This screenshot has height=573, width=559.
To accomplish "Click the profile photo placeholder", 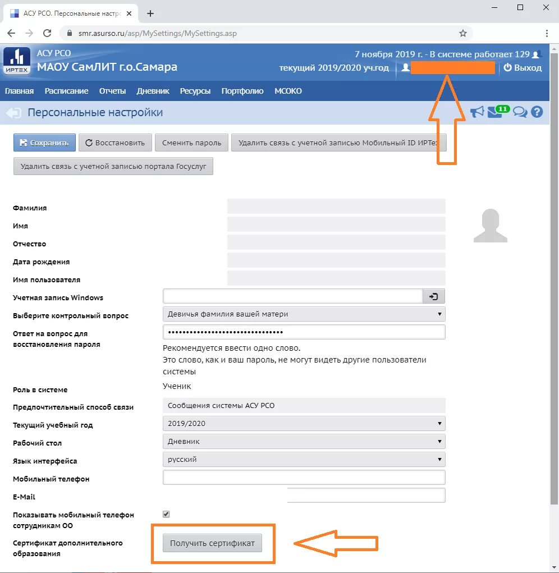I will click(x=491, y=226).
